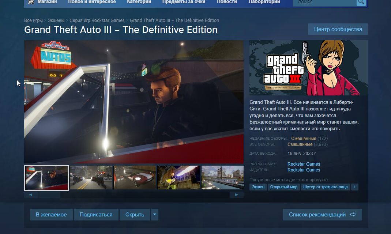The height and width of the screenshot is (234, 391).
Task: Select the flamethrower character thumbnail
Action: tap(179, 178)
